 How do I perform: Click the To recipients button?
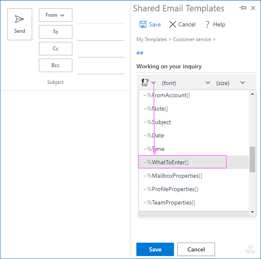coord(56,32)
